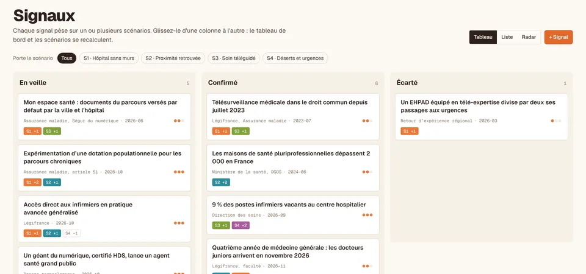
Task: Click the Confirmé column header
Action: (x=223, y=83)
